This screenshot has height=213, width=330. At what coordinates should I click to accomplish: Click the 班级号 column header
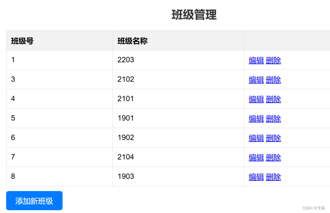tap(22, 41)
